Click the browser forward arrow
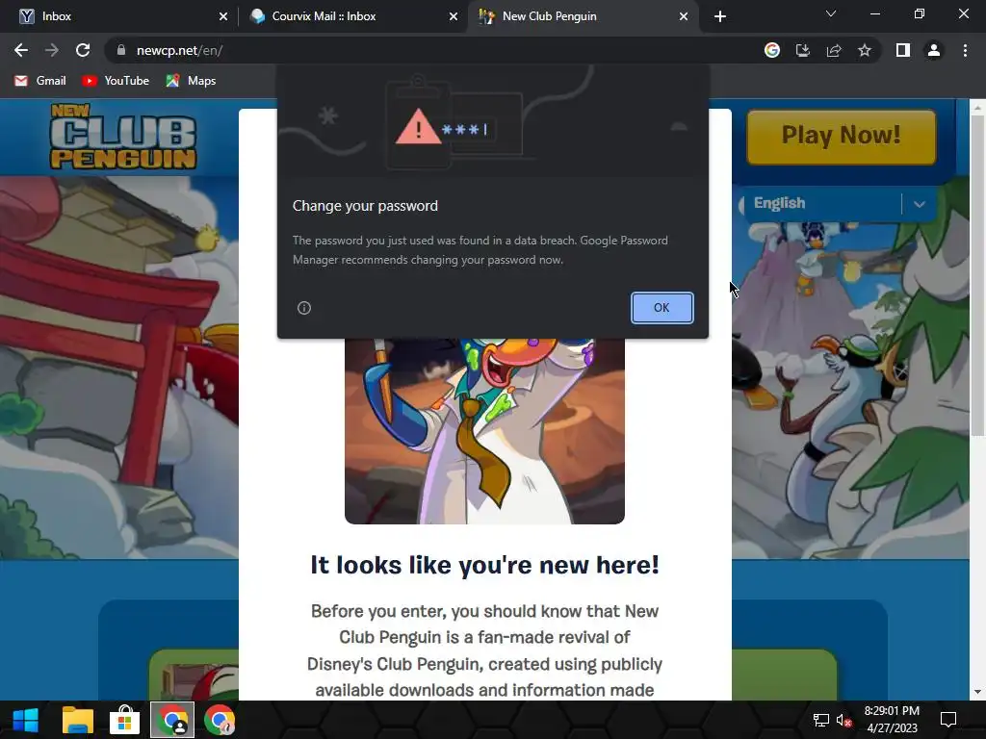Image resolution: width=986 pixels, height=739 pixels. 52,50
